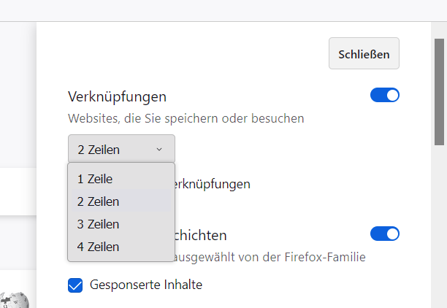Click the chevron arrow in the rows dropdown
Image resolution: width=447 pixels, height=308 pixels.
coord(159,150)
